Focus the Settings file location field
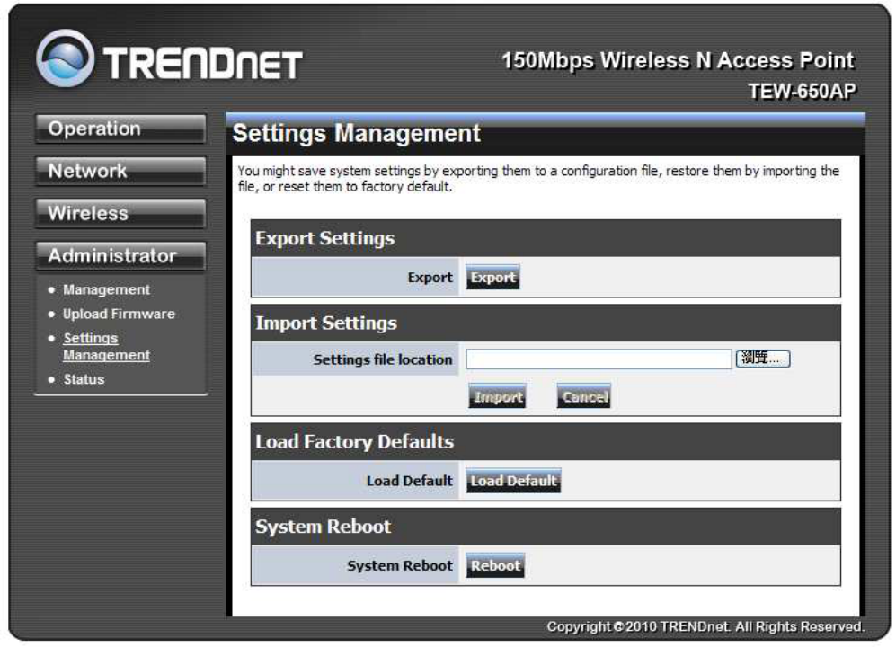The height and width of the screenshot is (647, 896). (599, 359)
